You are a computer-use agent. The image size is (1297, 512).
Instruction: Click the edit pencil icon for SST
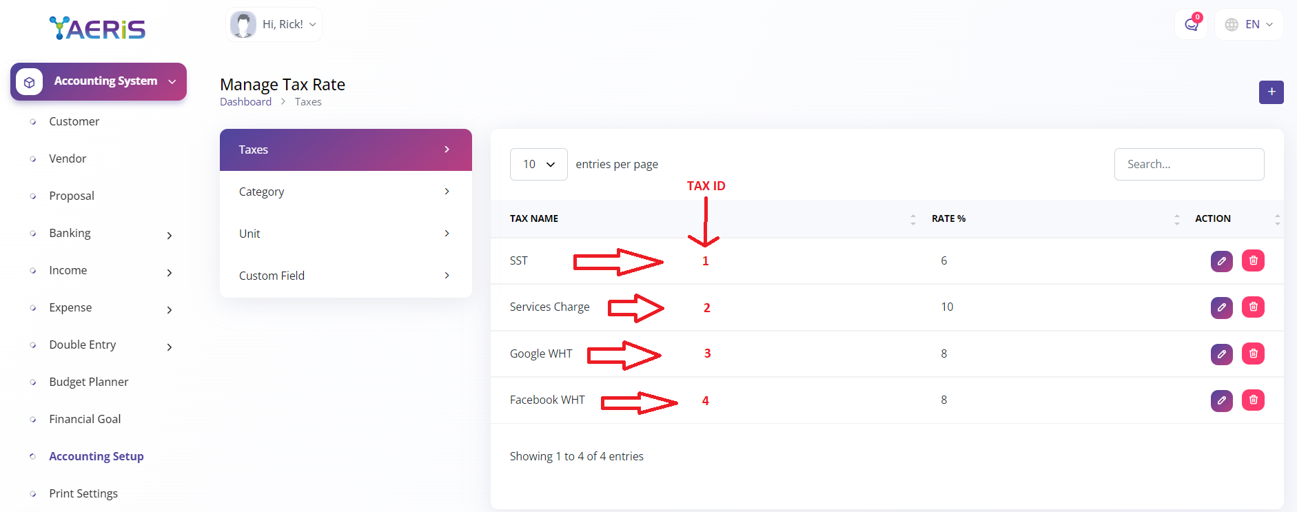pyautogui.click(x=1221, y=261)
